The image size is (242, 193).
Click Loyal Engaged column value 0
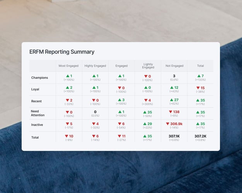pos(123,88)
